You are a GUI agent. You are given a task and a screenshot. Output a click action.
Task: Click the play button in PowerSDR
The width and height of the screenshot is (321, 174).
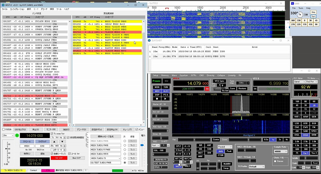[166, 99]
